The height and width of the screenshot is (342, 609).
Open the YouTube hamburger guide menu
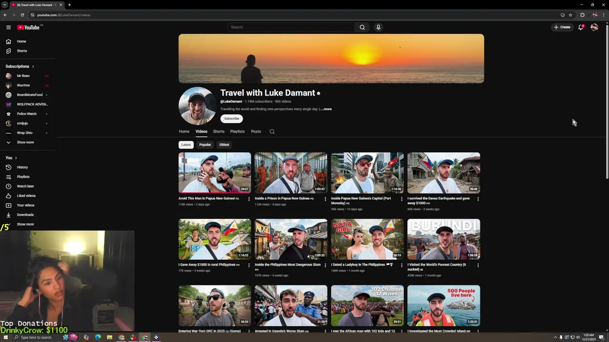pyautogui.click(x=8, y=27)
